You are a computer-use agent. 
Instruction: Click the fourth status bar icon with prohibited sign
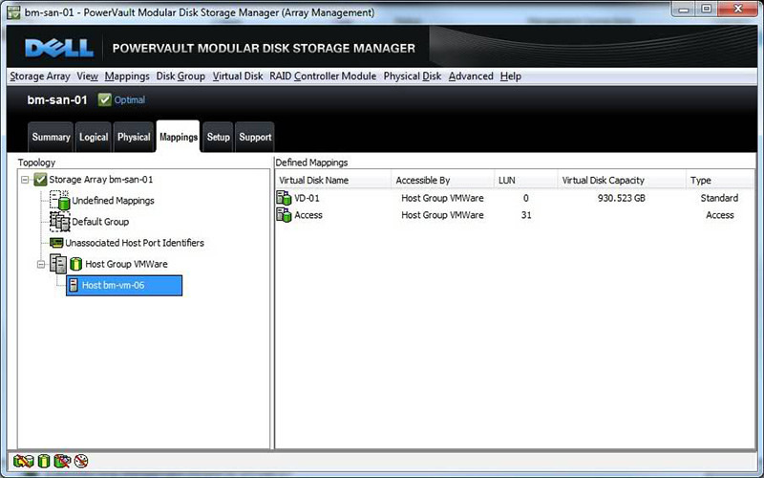pos(81,461)
